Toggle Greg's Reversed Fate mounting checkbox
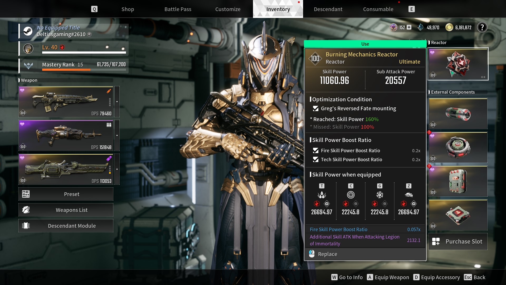Screen dimensions: 506x285 (x=315, y=108)
